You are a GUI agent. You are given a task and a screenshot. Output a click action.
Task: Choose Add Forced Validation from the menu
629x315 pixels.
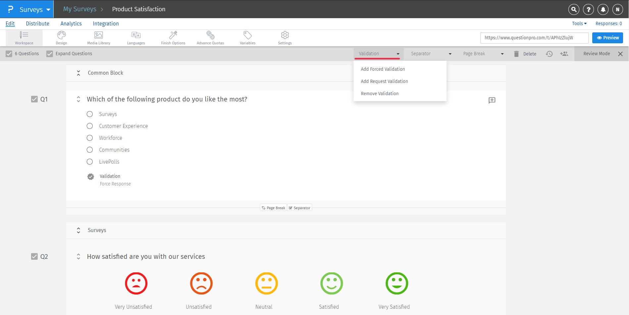(383, 69)
